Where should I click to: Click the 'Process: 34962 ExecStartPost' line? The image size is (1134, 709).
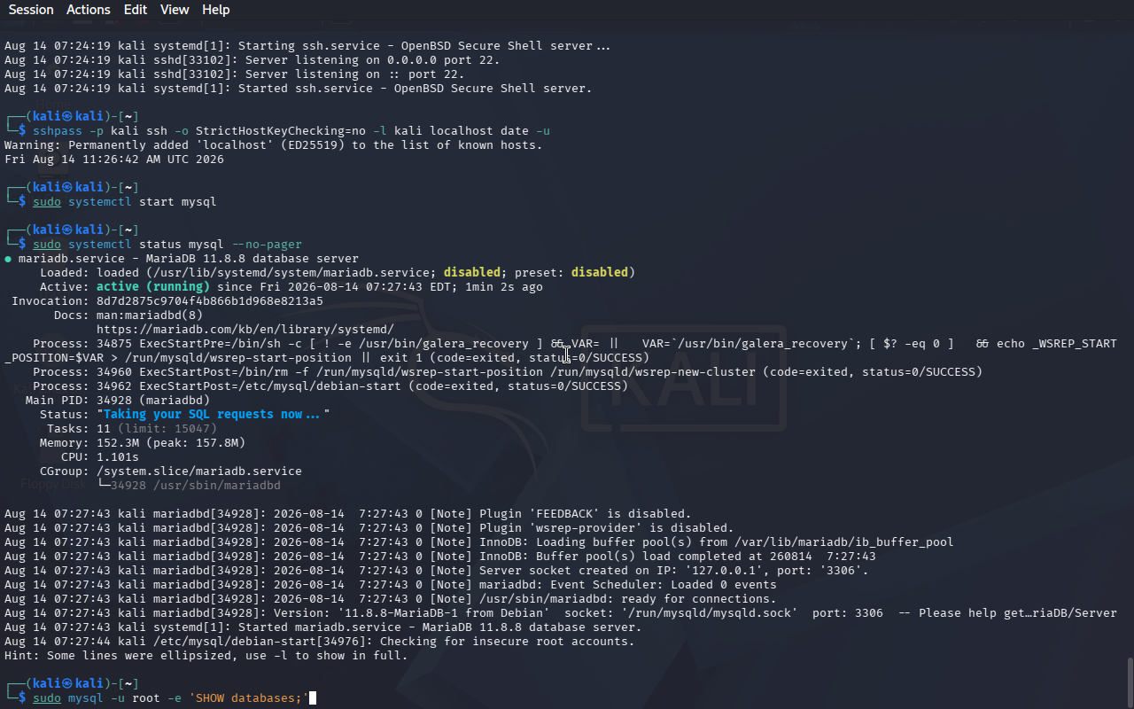click(330, 386)
